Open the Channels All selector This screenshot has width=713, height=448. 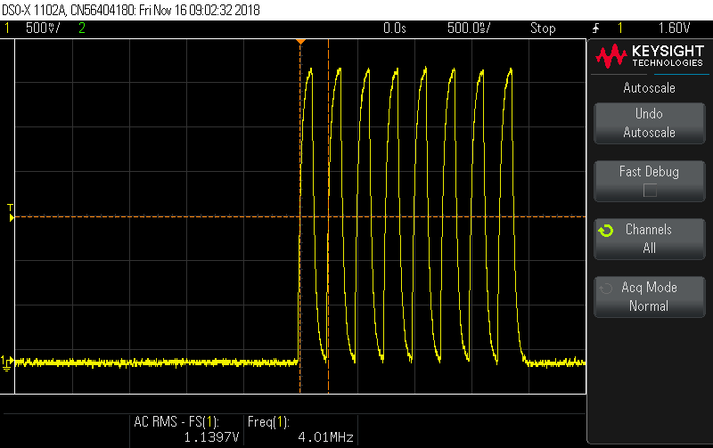coord(650,239)
